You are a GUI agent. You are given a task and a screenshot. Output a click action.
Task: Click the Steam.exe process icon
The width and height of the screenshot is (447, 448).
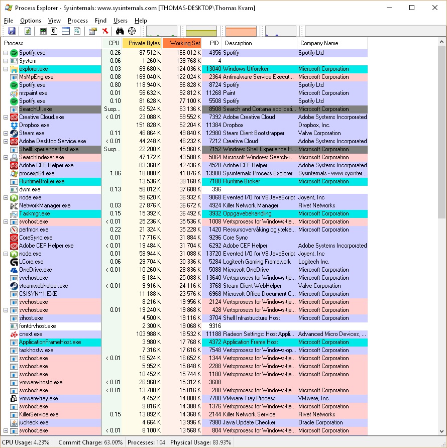pos(14,133)
